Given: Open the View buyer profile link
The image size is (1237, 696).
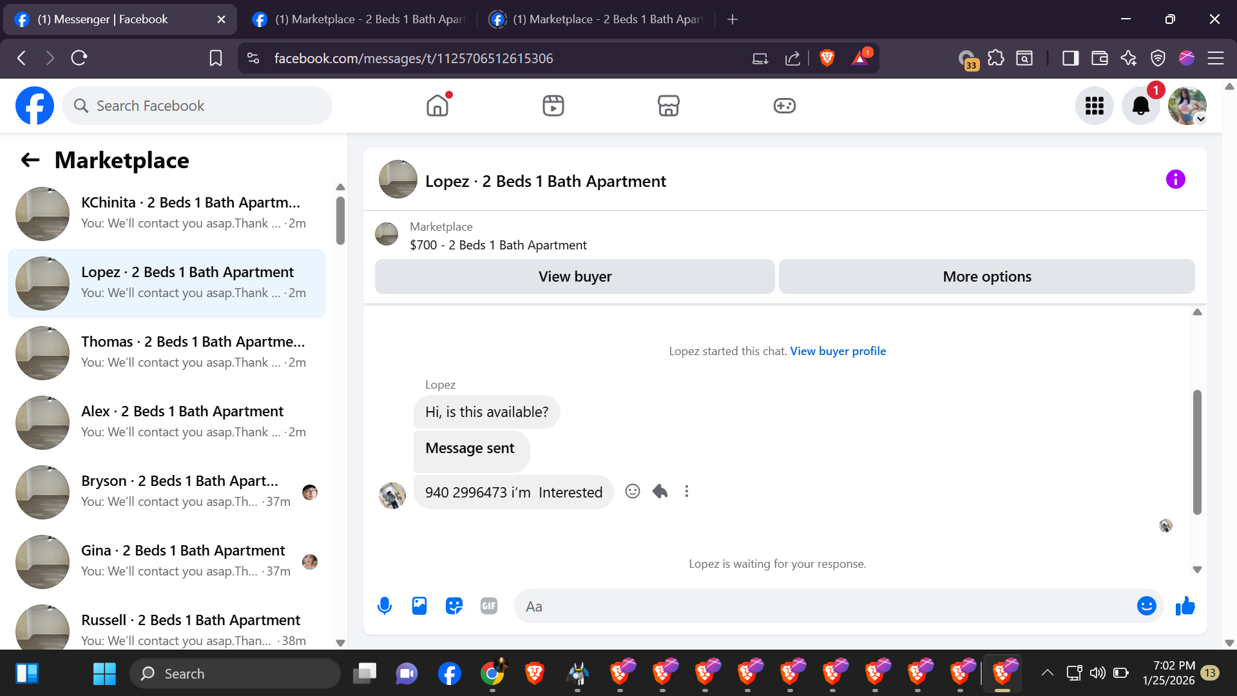Looking at the screenshot, I should tap(838, 351).
